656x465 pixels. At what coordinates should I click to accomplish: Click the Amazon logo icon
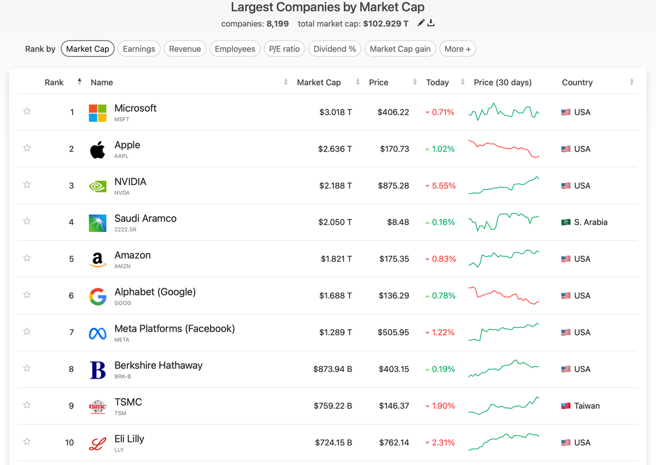[x=97, y=259]
